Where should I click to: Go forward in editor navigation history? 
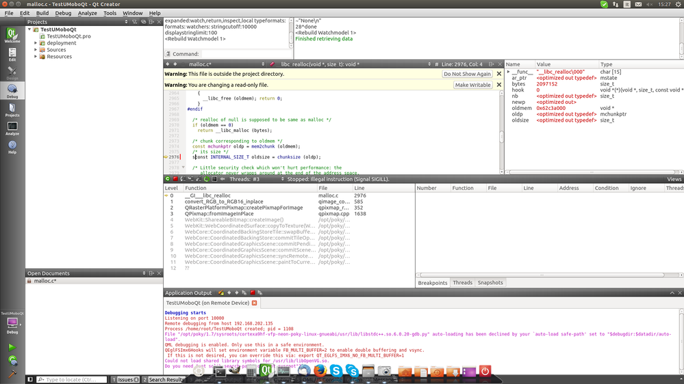click(x=175, y=64)
